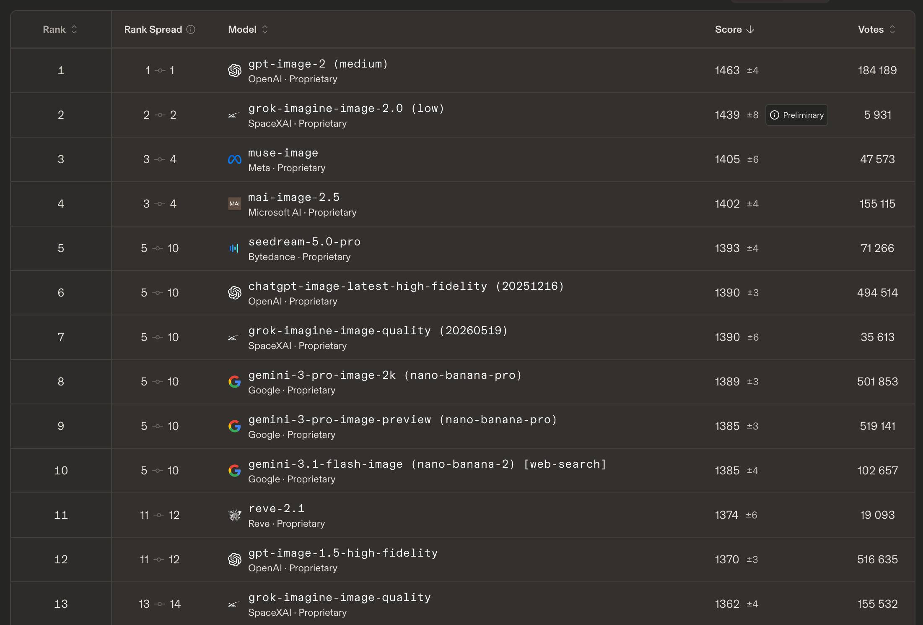Open grok-imagine-image-2.0 (low) model name
This screenshot has height=625, width=923.
pos(346,108)
